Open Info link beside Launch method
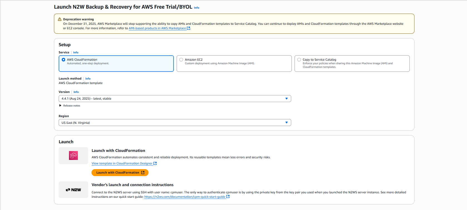Image resolution: width=467 pixels, height=210 pixels. (x=88, y=78)
